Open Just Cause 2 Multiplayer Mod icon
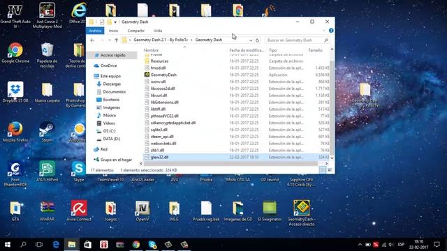447x251 pixels. (47, 15)
